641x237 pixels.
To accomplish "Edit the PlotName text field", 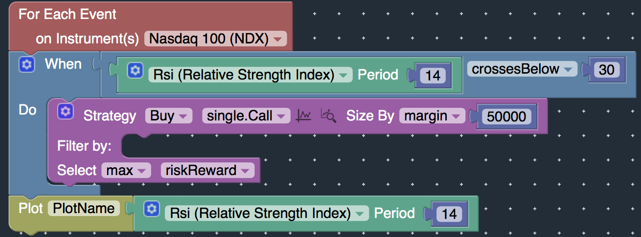I will click(84, 208).
